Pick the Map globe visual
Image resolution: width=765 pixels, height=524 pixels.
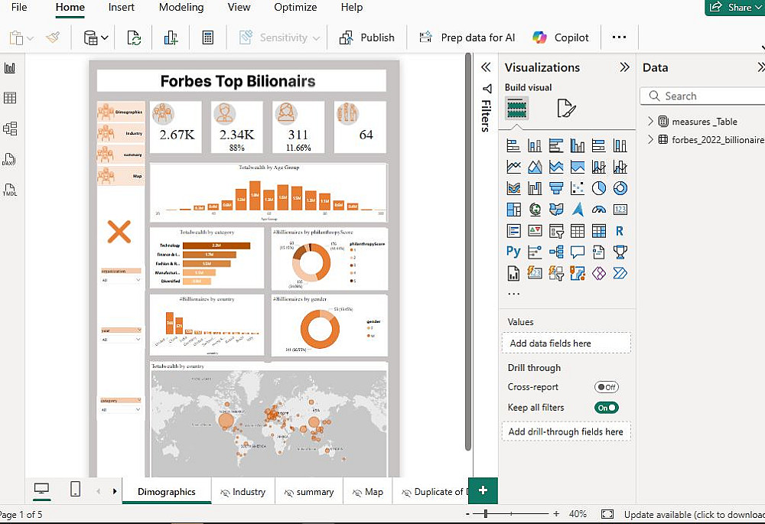535,210
